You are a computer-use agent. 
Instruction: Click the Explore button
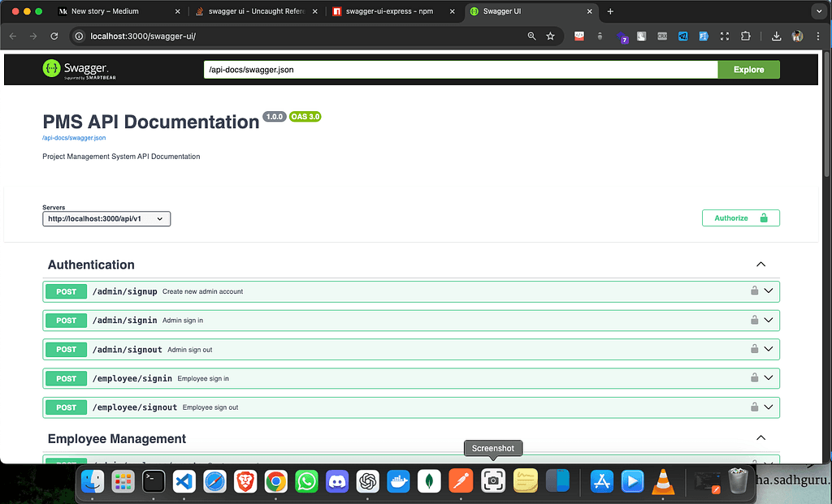(747, 69)
